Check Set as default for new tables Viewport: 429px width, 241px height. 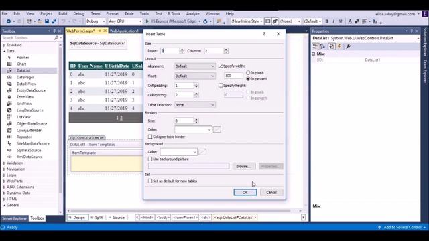point(150,181)
